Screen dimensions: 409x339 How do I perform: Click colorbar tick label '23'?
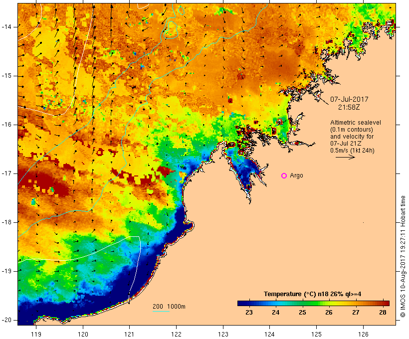coord(249,313)
